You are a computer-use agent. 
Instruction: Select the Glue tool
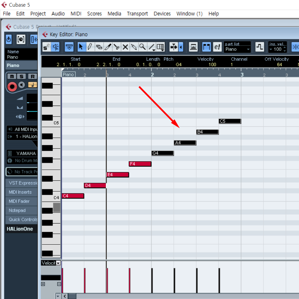click(x=134, y=47)
